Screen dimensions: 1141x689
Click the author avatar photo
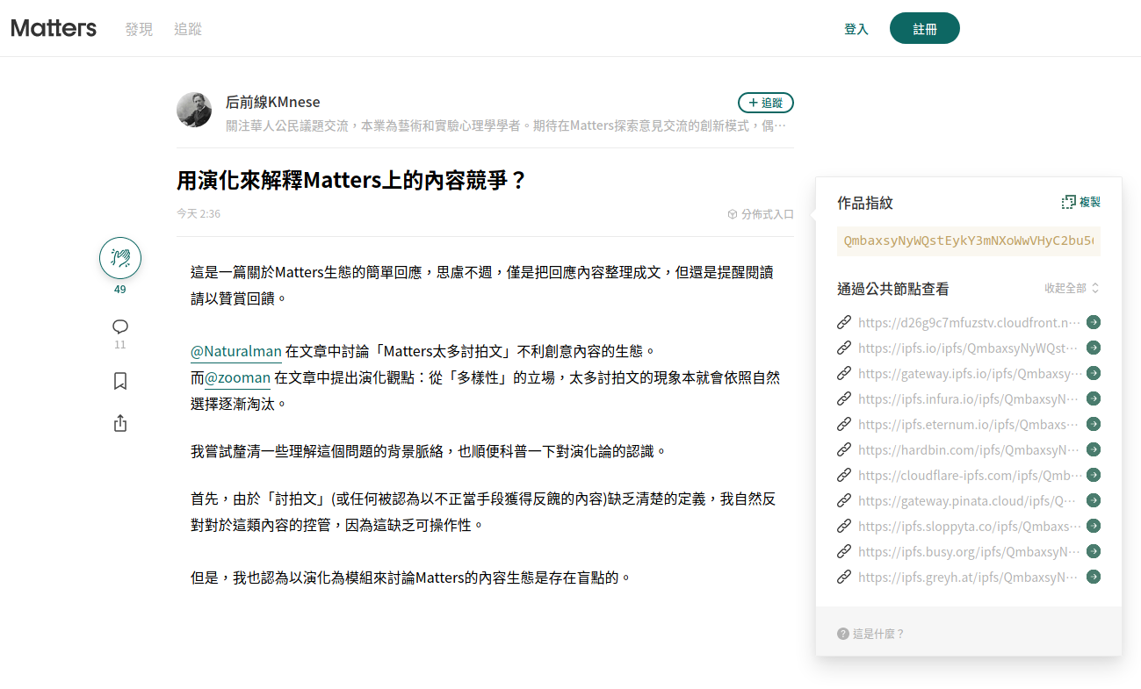194,110
